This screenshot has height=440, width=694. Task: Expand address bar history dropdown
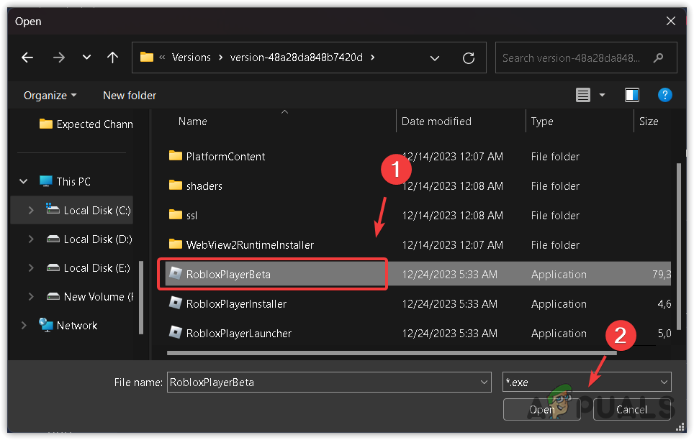pos(435,58)
